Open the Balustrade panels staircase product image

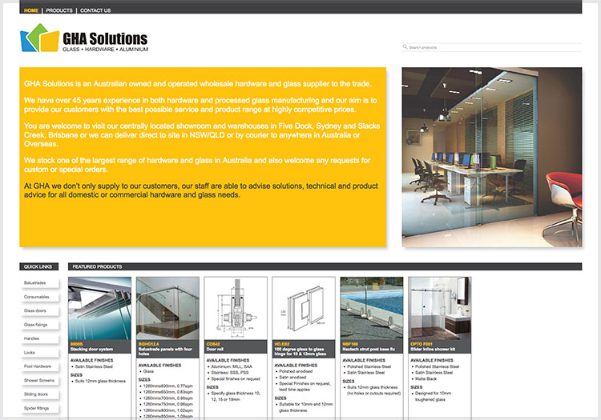[x=167, y=308]
